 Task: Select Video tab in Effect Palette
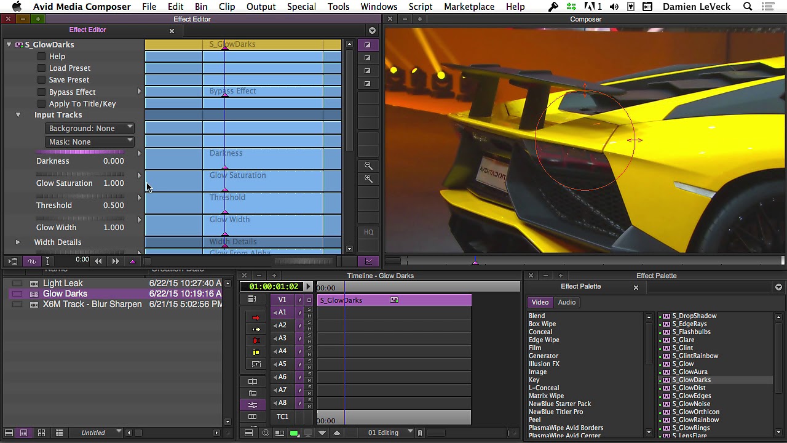click(540, 302)
